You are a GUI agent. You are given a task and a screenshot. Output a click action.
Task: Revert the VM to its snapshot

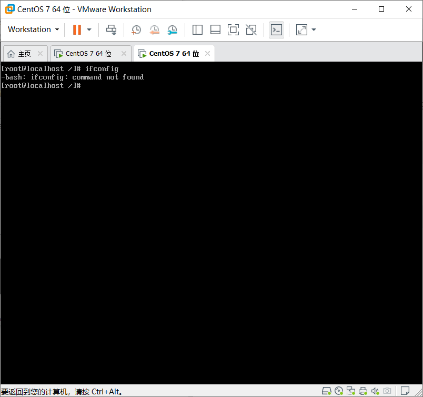(154, 29)
